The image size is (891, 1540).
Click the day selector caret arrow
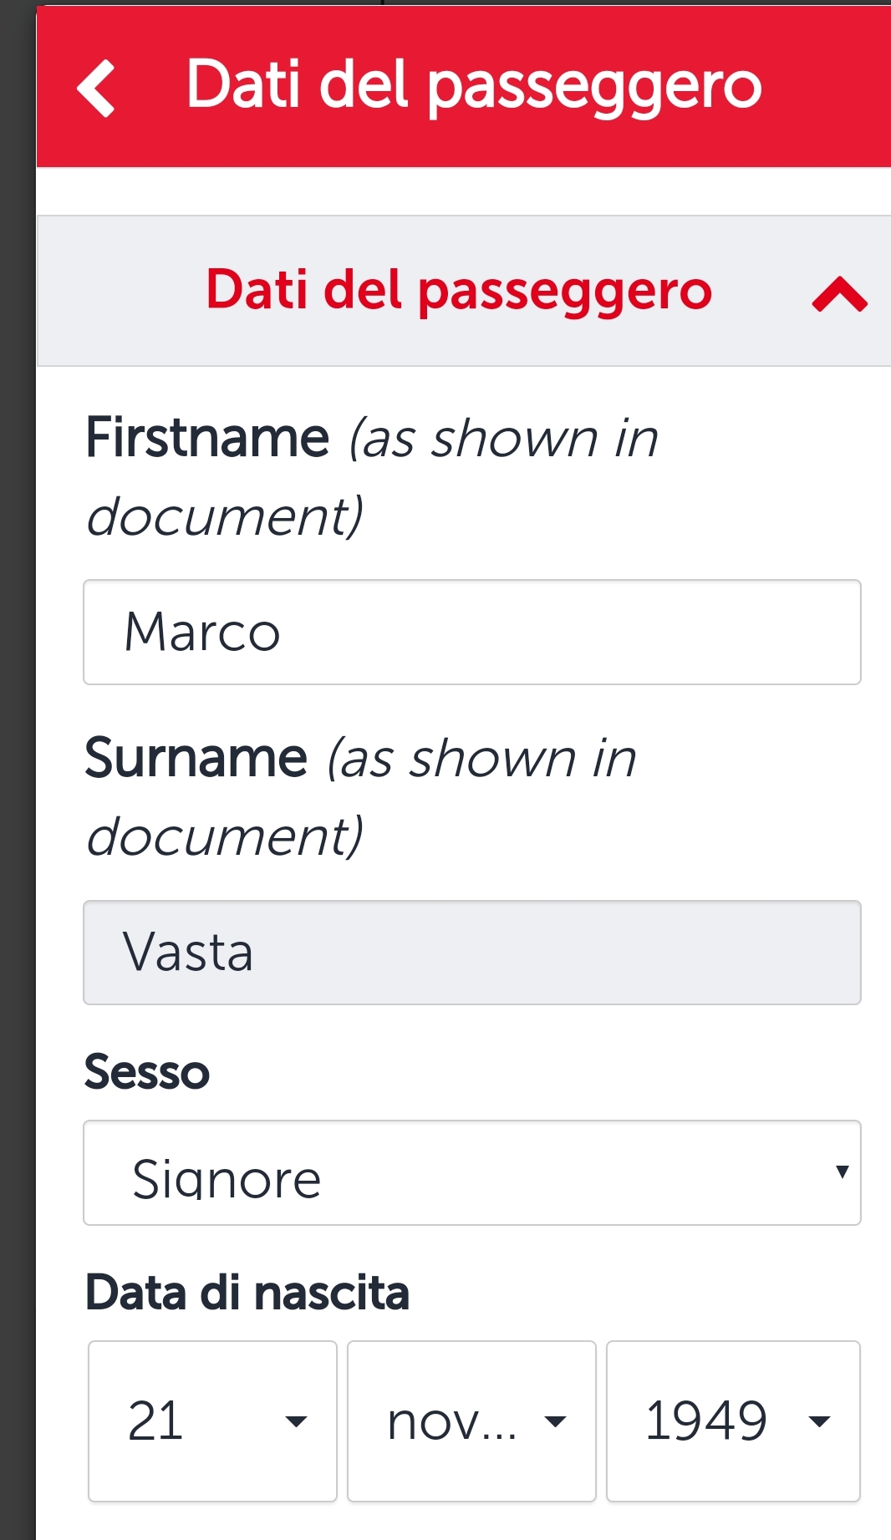tap(296, 1421)
